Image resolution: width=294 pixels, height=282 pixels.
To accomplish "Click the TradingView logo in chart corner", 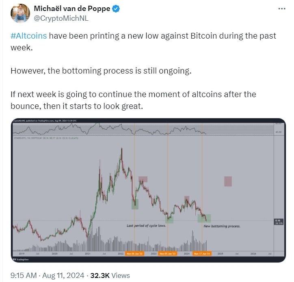I will click(21, 260).
